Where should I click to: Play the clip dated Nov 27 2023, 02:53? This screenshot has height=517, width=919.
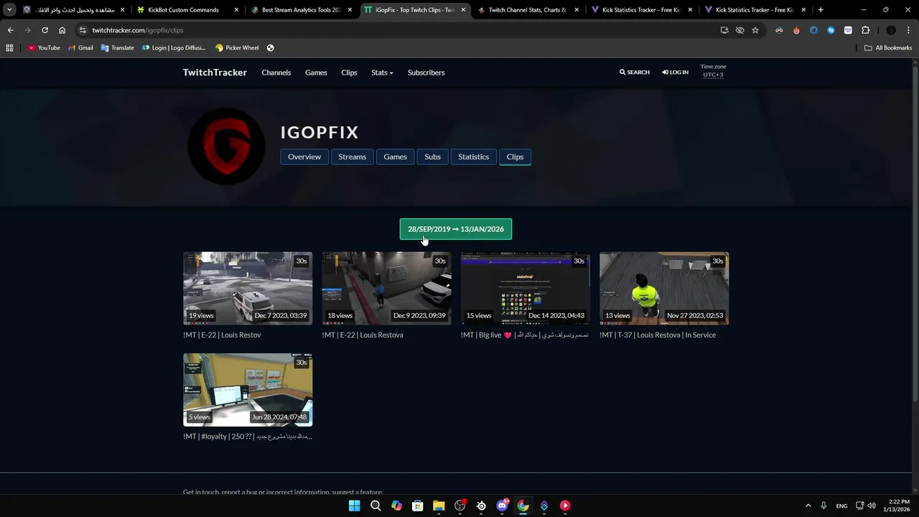[664, 288]
